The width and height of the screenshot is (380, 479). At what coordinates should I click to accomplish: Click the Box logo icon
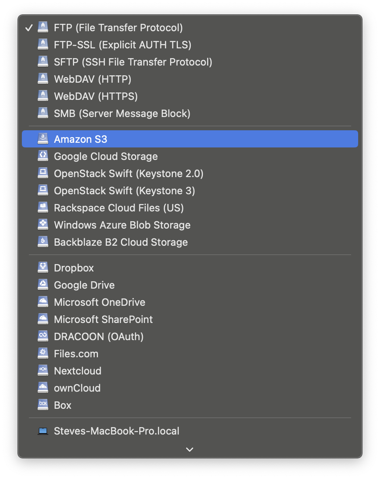pyautogui.click(x=43, y=405)
